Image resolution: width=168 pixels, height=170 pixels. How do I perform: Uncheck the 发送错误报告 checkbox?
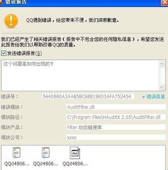[3, 53]
